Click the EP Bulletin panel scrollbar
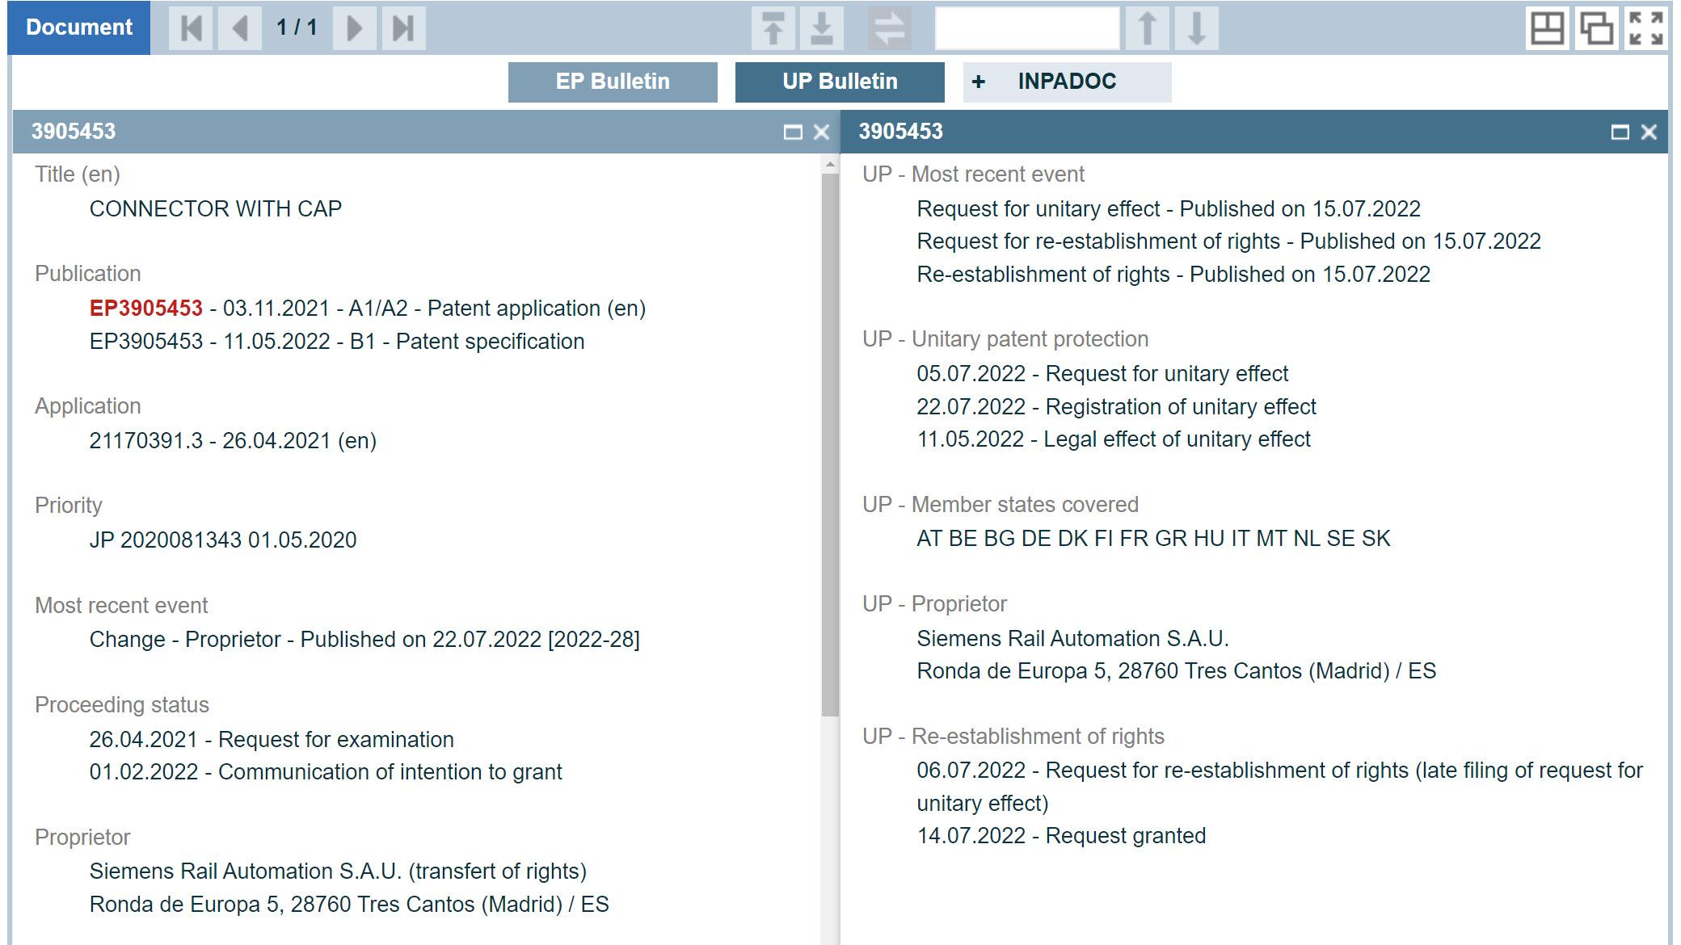This screenshot has height=945, width=1681. click(x=830, y=444)
